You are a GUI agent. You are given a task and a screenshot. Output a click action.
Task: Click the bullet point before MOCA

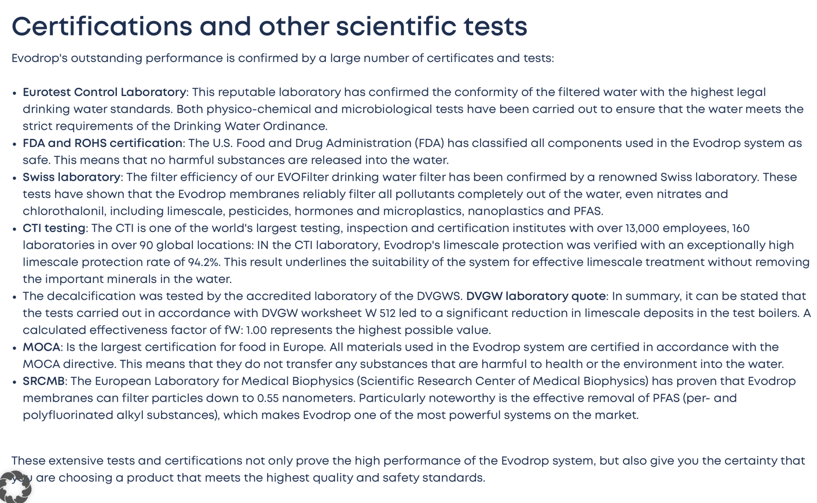pos(14,348)
